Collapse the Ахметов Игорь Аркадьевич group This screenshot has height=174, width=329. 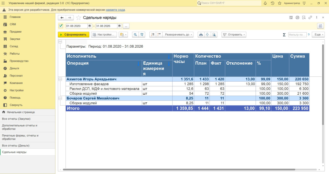(60, 79)
